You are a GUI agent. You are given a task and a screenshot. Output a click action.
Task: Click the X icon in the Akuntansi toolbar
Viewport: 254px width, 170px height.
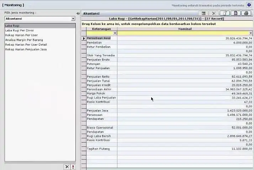click(x=214, y=13)
